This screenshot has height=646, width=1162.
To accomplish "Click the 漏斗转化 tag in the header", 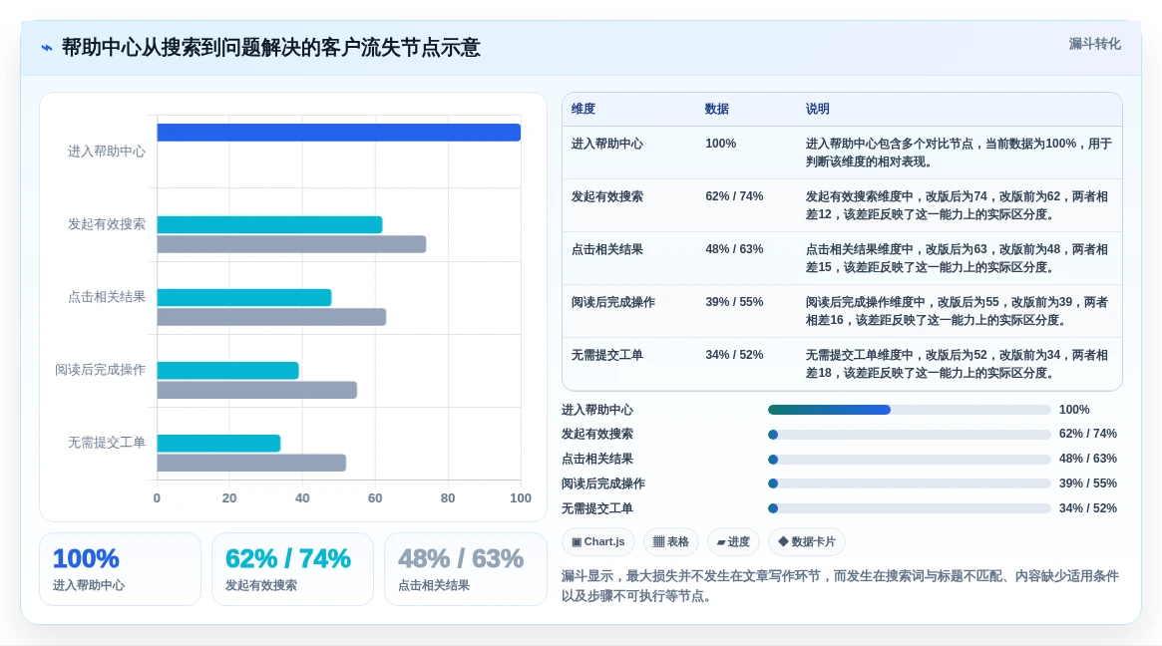I will 1094,44.
